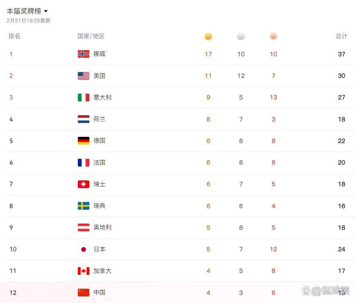
Task: Open the 瑞典 country link
Action: 99,206
